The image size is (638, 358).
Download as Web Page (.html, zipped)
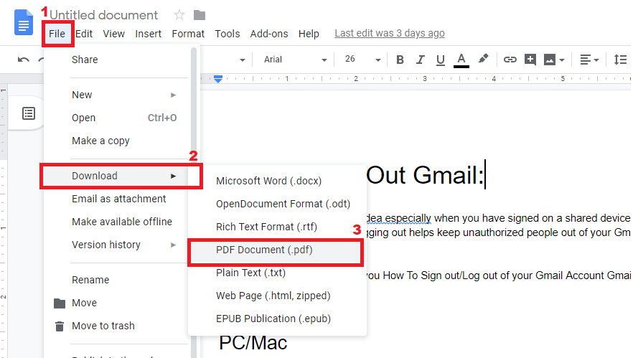click(x=277, y=296)
